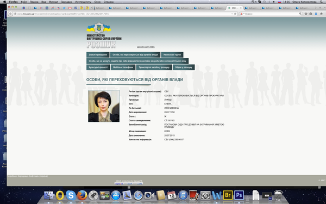Launch Photoshop from the dock
The image size is (326, 204).
coord(239,195)
